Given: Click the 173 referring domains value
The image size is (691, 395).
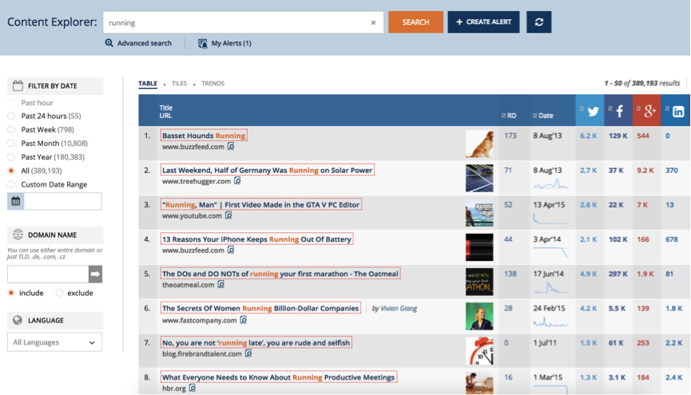Looking at the screenshot, I should click(x=510, y=136).
